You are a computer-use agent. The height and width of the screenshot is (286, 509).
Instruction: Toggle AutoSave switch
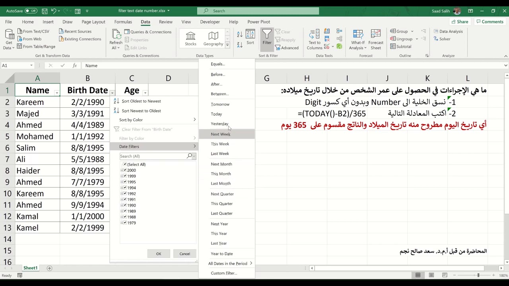point(31,11)
